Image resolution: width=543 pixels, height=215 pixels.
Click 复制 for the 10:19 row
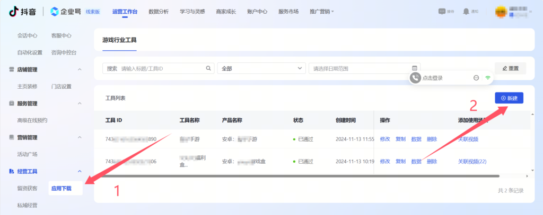pyautogui.click(x=401, y=161)
